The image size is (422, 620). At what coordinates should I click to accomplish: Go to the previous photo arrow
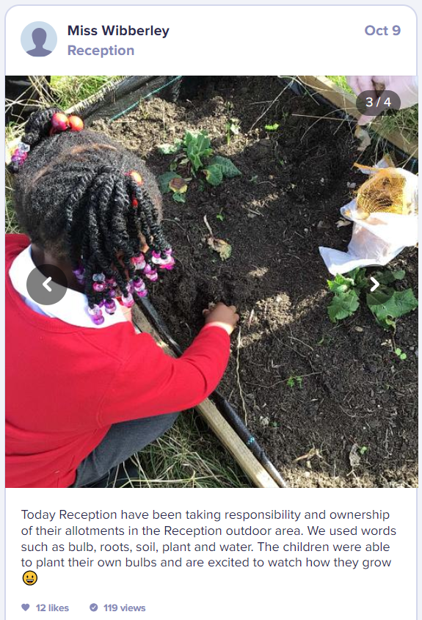pyautogui.click(x=47, y=284)
